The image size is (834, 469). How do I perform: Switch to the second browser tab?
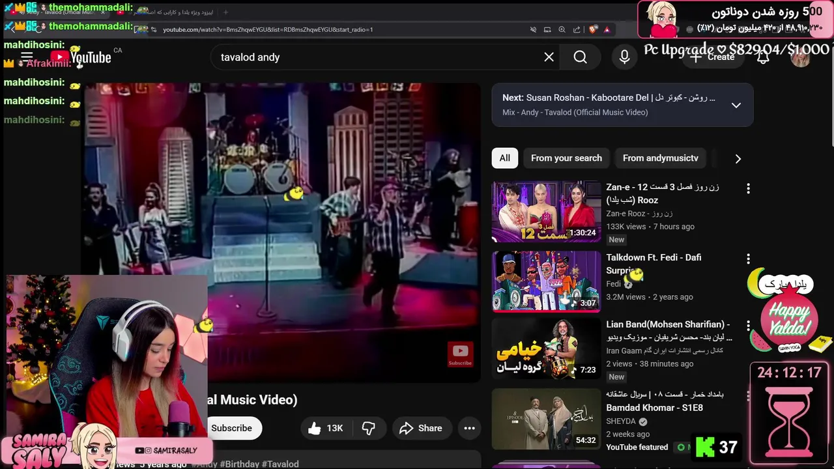[166, 12]
